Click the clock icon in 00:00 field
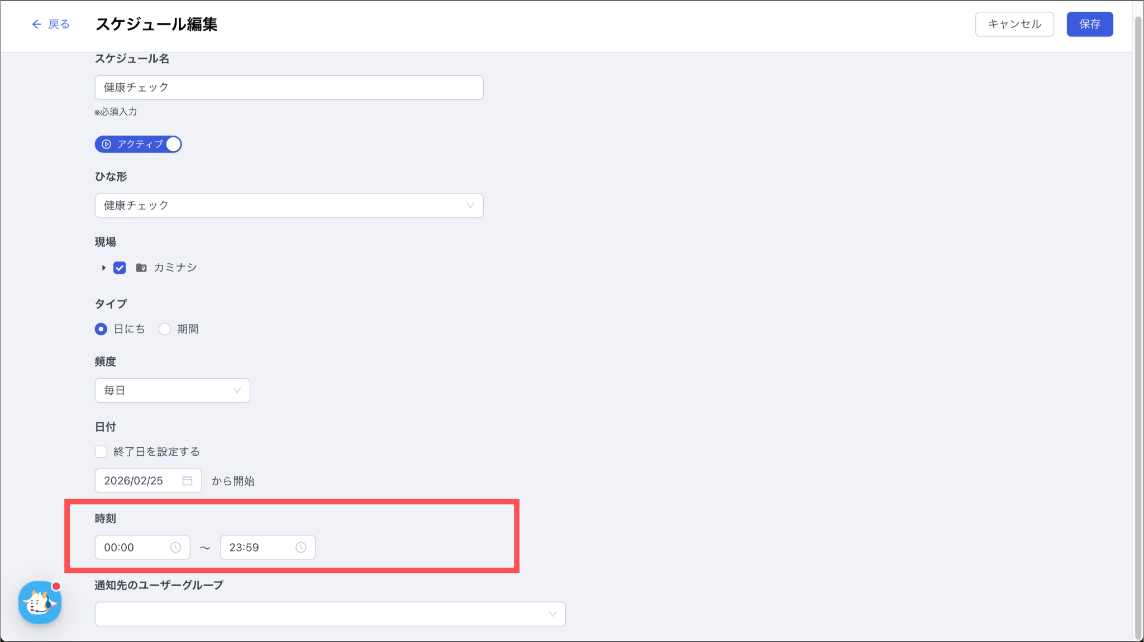The width and height of the screenshot is (1144, 642). point(175,547)
